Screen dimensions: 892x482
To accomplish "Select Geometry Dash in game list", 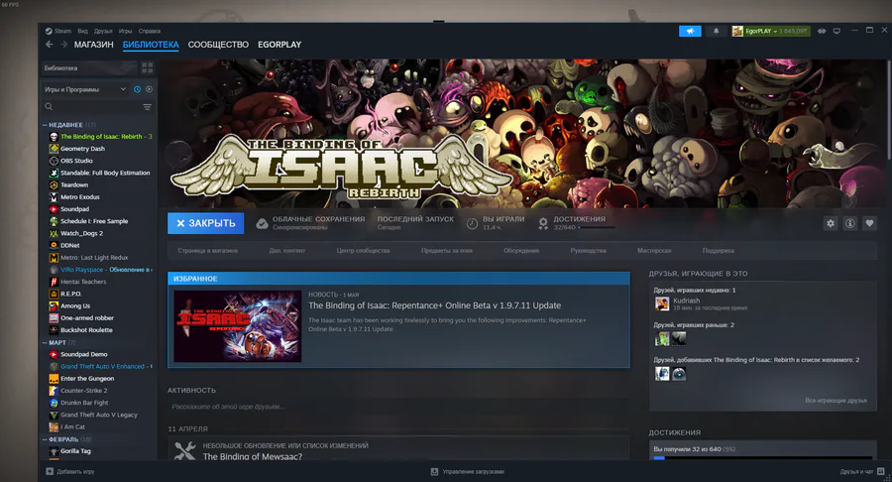I will (x=82, y=149).
